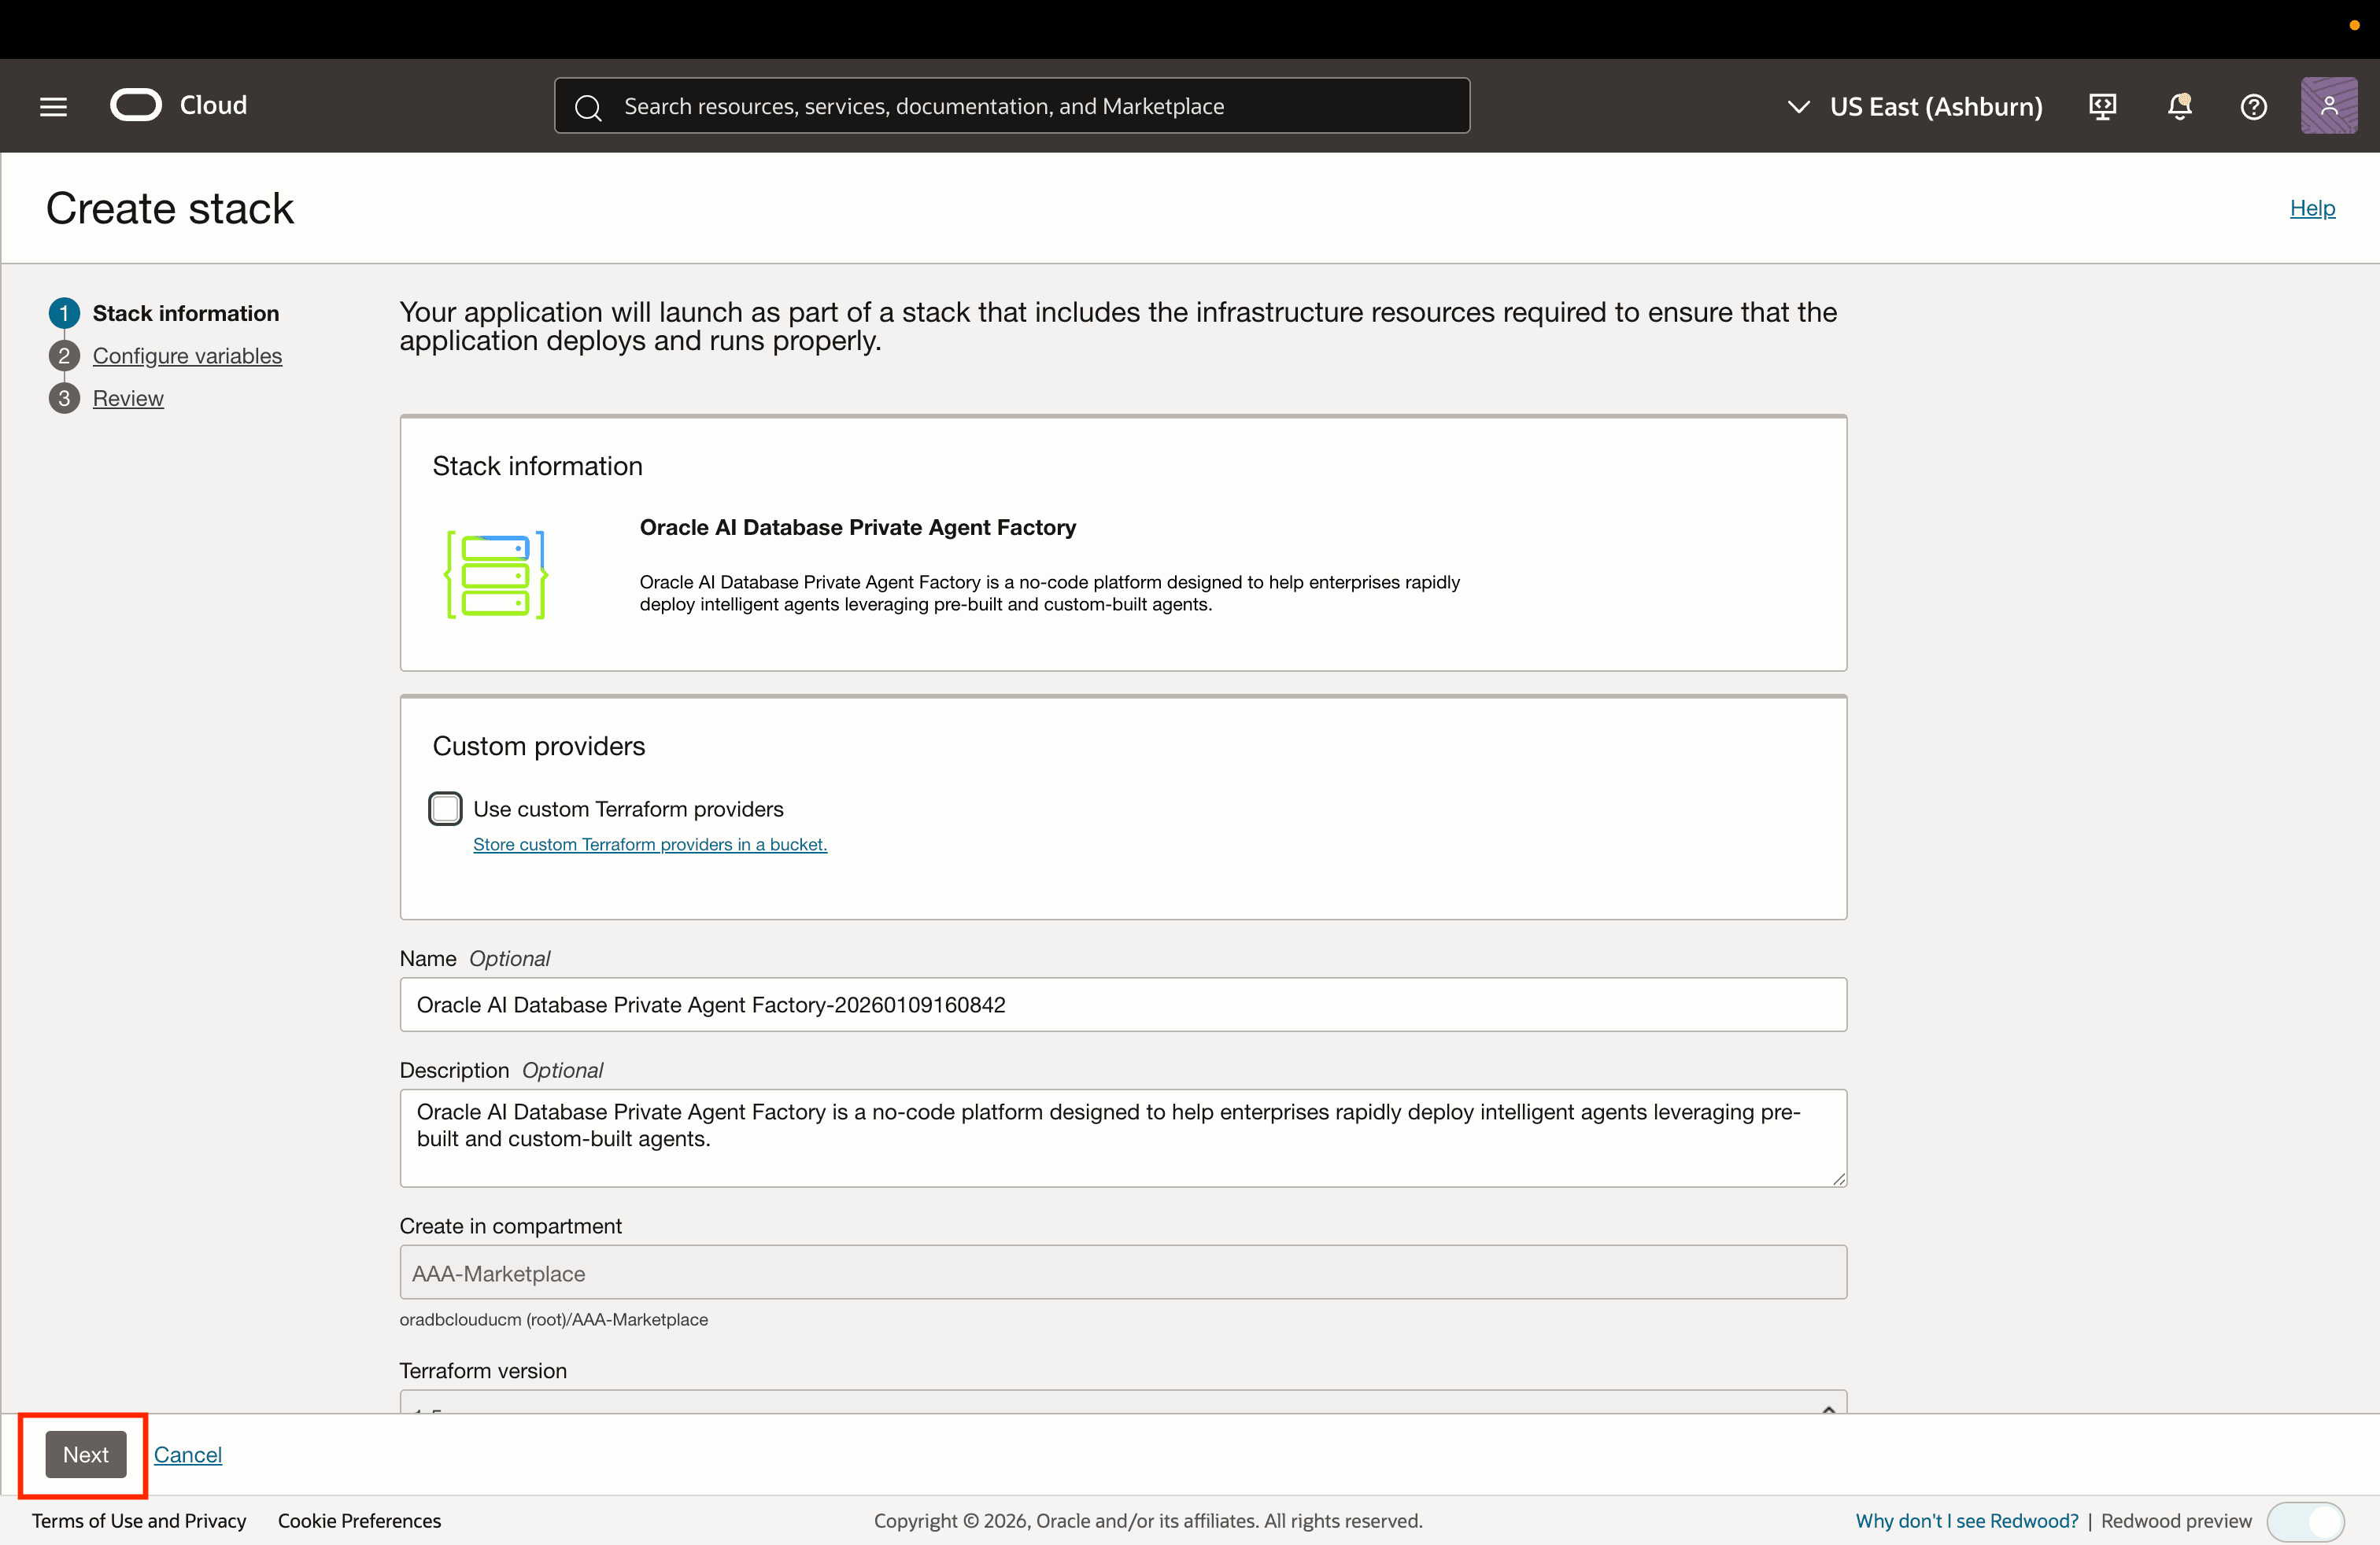The width and height of the screenshot is (2380, 1545).
Task: Enable Use custom Terraform providers
Action: coord(445,809)
